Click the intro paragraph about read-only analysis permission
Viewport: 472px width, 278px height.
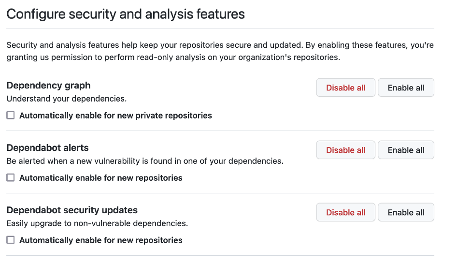click(220, 51)
